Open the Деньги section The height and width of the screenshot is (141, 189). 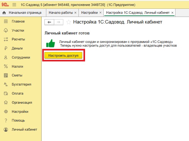click(x=17, y=48)
